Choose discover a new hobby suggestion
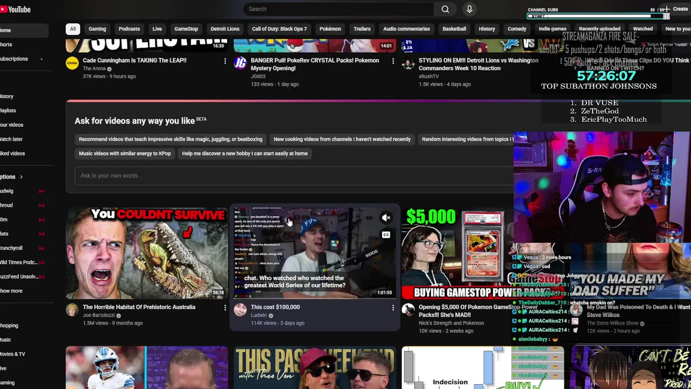 point(245,153)
